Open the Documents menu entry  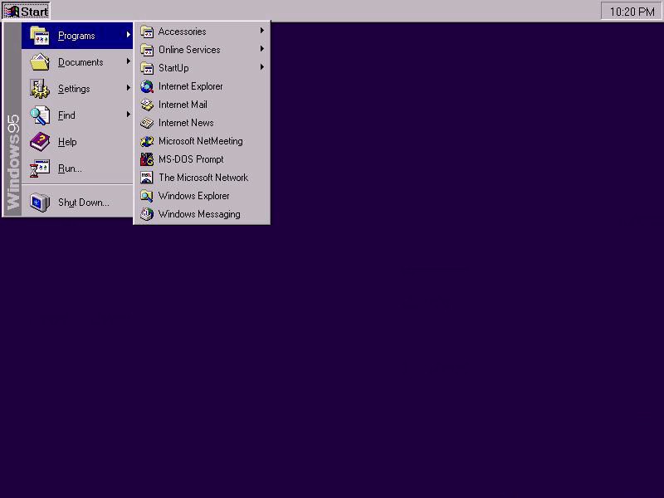point(81,62)
